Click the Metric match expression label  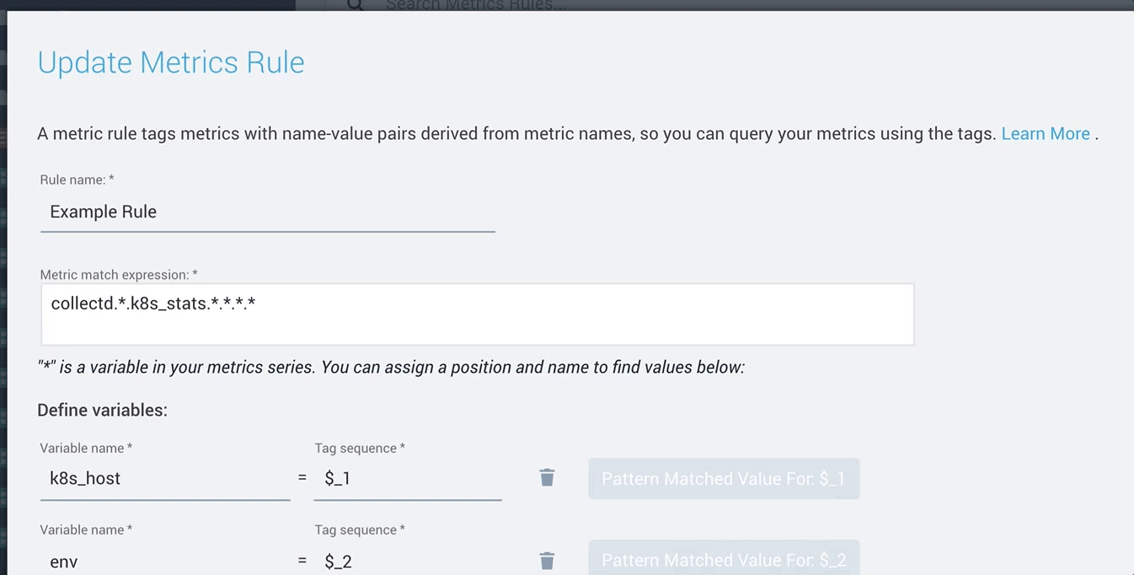pyautogui.click(x=119, y=275)
